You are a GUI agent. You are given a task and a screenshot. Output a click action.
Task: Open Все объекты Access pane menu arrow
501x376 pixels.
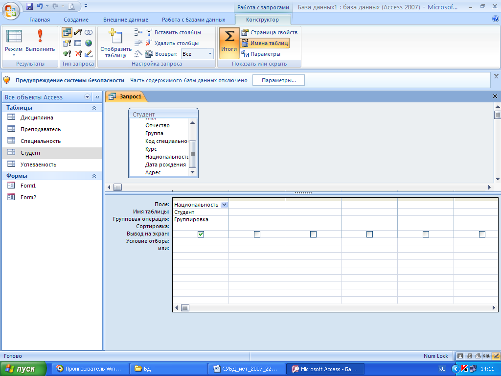tap(87, 97)
